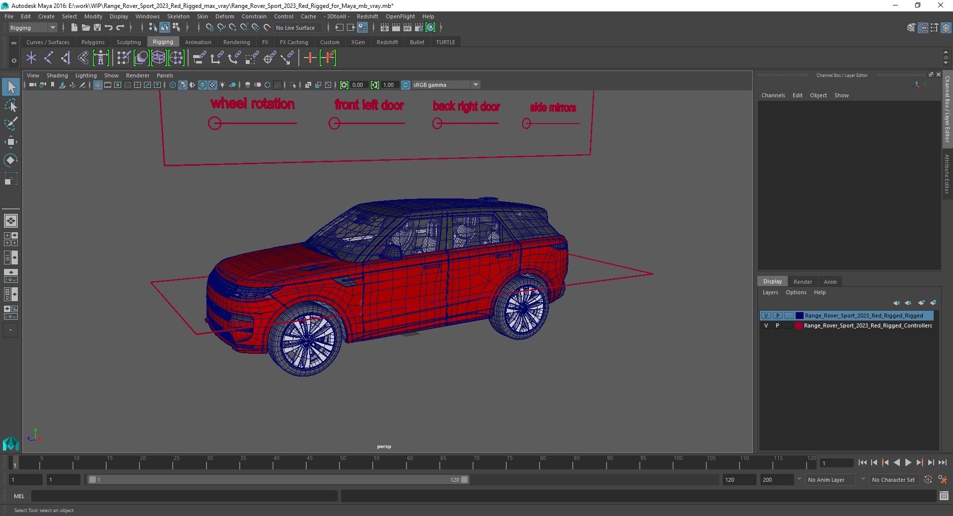Open the shelf tab selector menu icon
This screenshot has height=516, width=953.
coord(14,43)
